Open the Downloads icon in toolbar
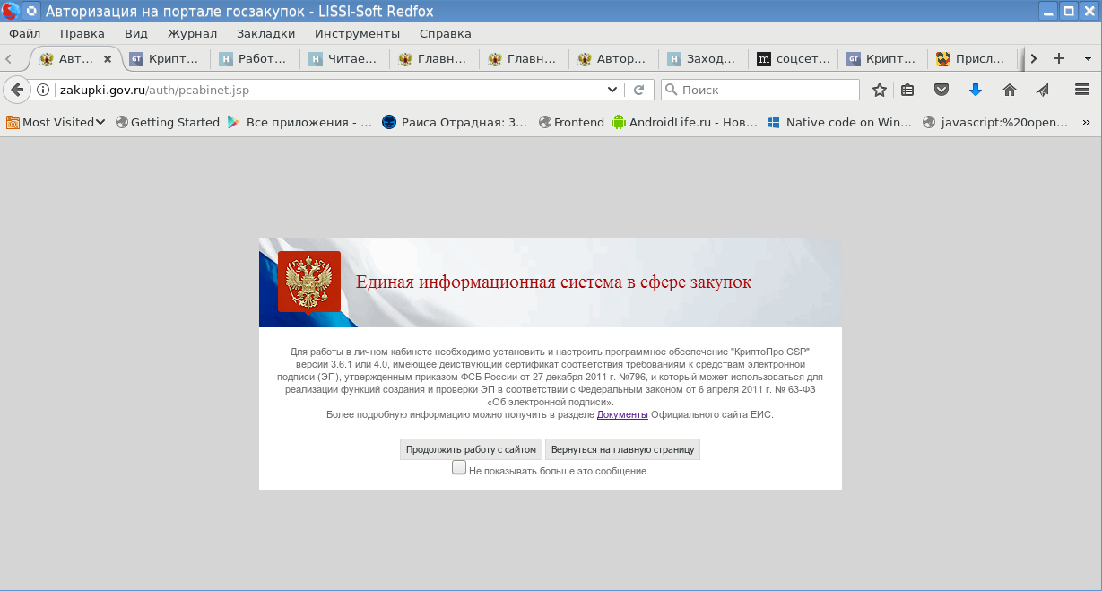The height and width of the screenshot is (591, 1102). click(x=974, y=90)
